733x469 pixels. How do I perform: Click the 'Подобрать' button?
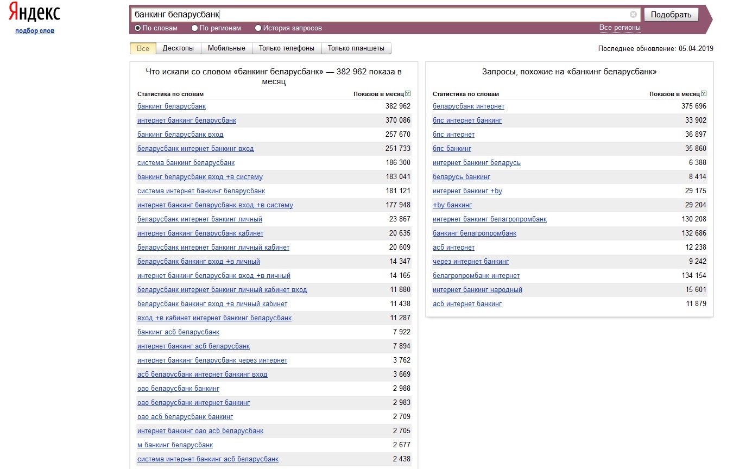coord(671,15)
